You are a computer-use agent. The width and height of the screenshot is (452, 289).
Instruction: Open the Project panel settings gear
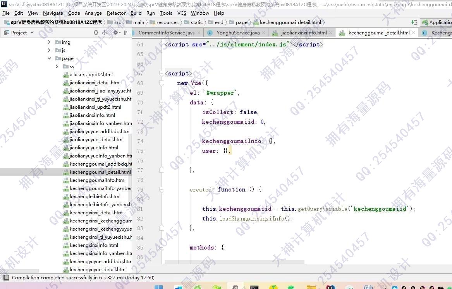point(115,32)
